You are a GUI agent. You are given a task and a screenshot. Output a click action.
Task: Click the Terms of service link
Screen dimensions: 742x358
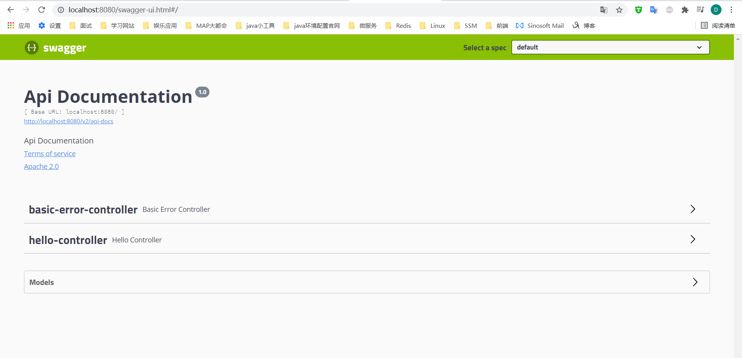(50, 154)
